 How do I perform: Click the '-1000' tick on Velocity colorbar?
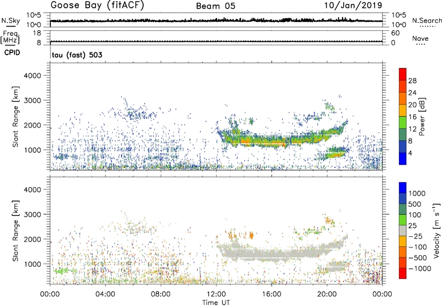[x=419, y=268]
